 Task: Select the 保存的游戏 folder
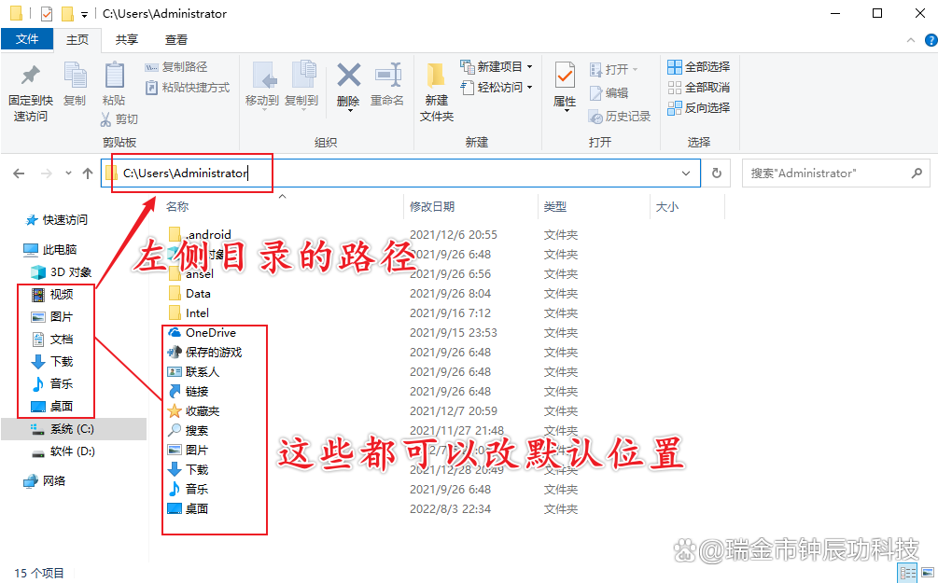(x=204, y=353)
